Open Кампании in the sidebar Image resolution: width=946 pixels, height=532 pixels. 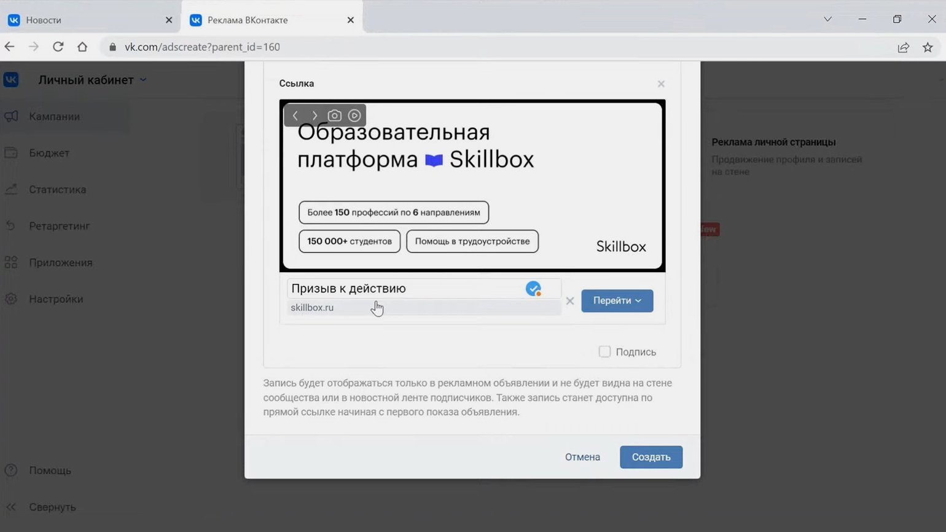[54, 117]
